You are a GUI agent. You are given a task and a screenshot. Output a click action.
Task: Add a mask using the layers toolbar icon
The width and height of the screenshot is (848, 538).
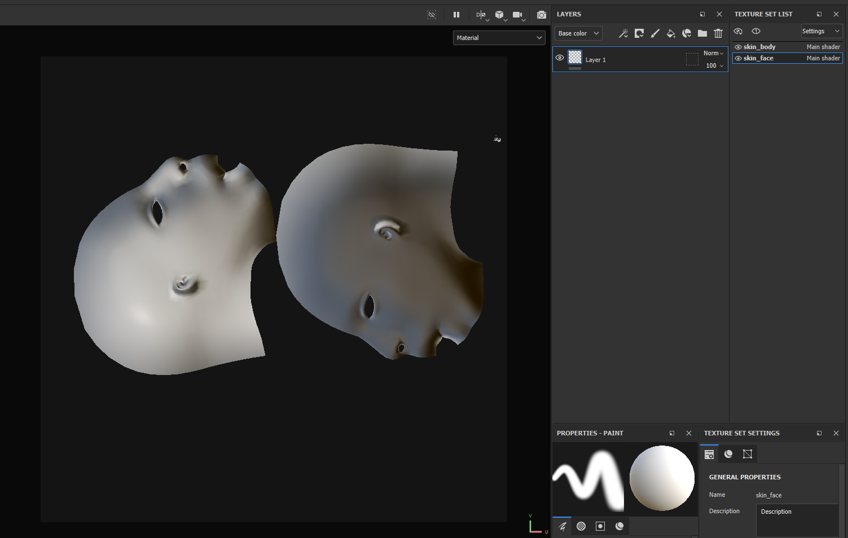click(639, 34)
